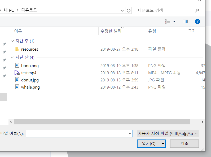Select the file name whale.png

[30, 87]
